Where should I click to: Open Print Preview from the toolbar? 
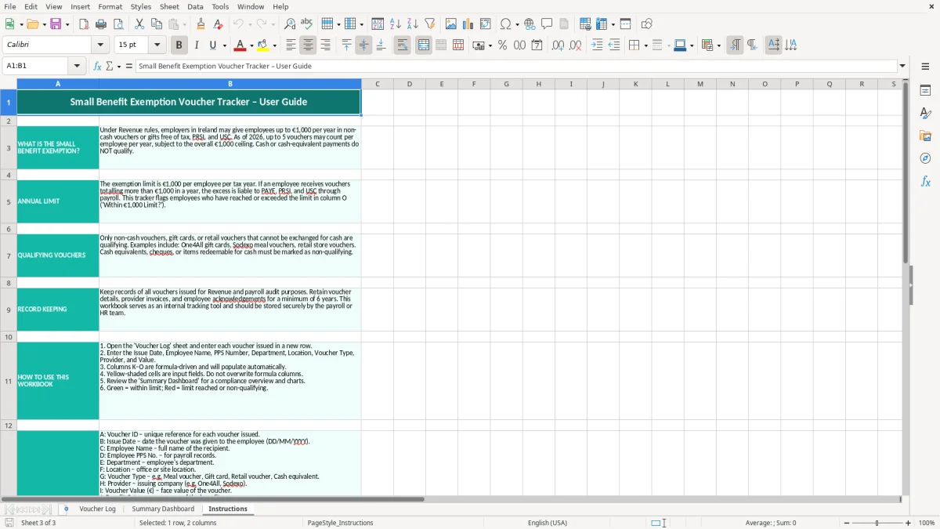(x=118, y=24)
